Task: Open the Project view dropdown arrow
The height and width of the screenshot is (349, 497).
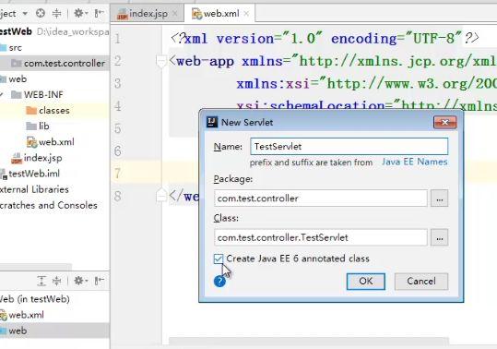Action: click(25, 13)
